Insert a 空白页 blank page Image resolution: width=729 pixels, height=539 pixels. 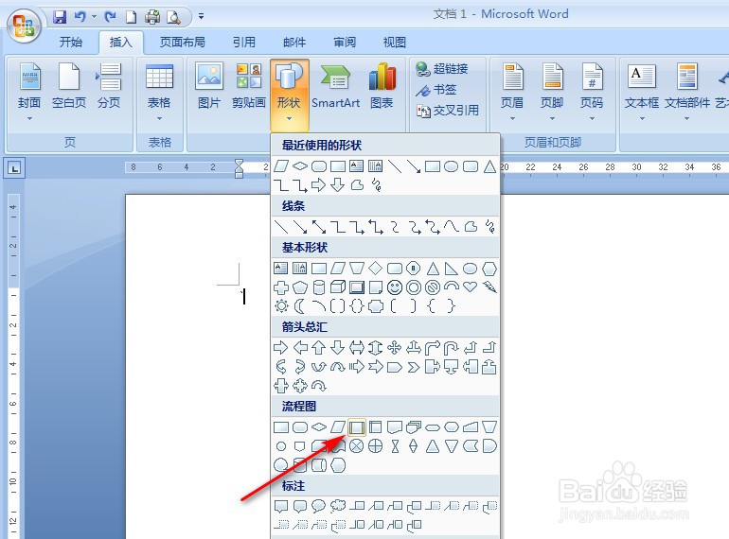(x=69, y=86)
